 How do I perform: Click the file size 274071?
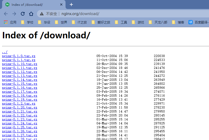(159, 92)
